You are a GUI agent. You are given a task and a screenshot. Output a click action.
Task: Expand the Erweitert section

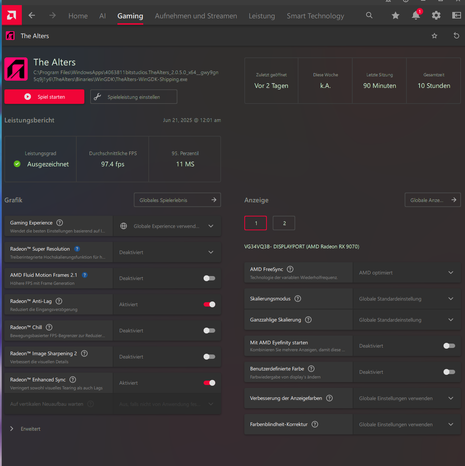[x=25, y=429]
